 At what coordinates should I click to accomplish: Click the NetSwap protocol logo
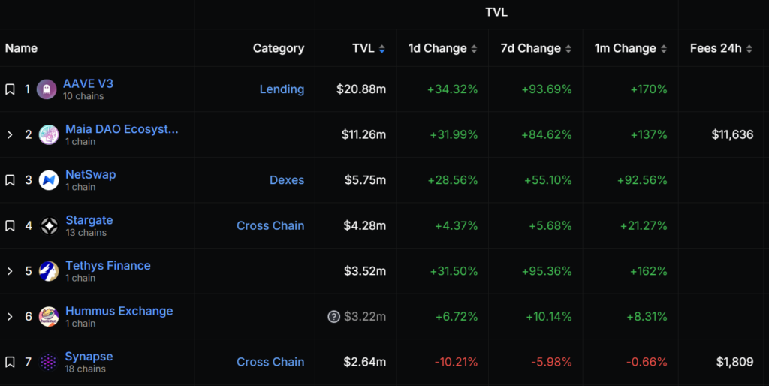[x=49, y=180]
